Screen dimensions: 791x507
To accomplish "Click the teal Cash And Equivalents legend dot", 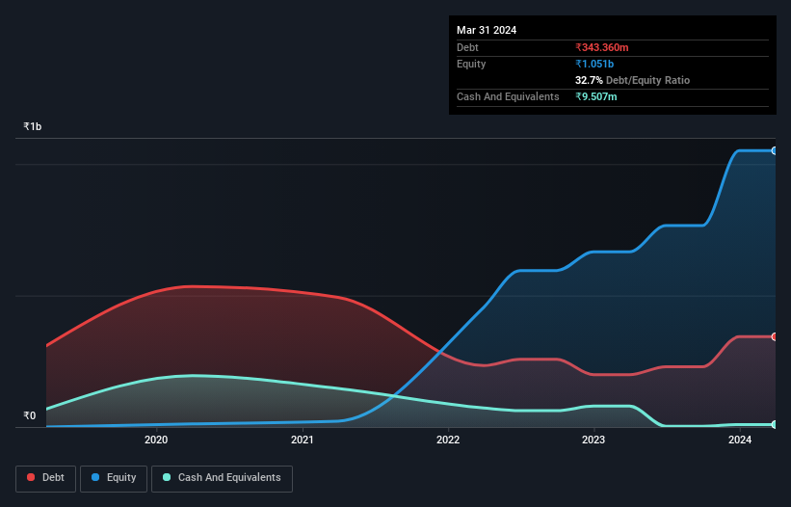I will click(x=167, y=477).
